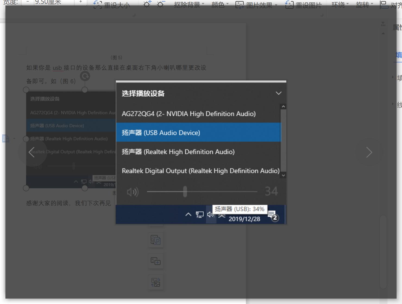Image resolution: width=402 pixels, height=304 pixels.
Task: Click the decrease brightness sun icon
Action: click(161, 4)
